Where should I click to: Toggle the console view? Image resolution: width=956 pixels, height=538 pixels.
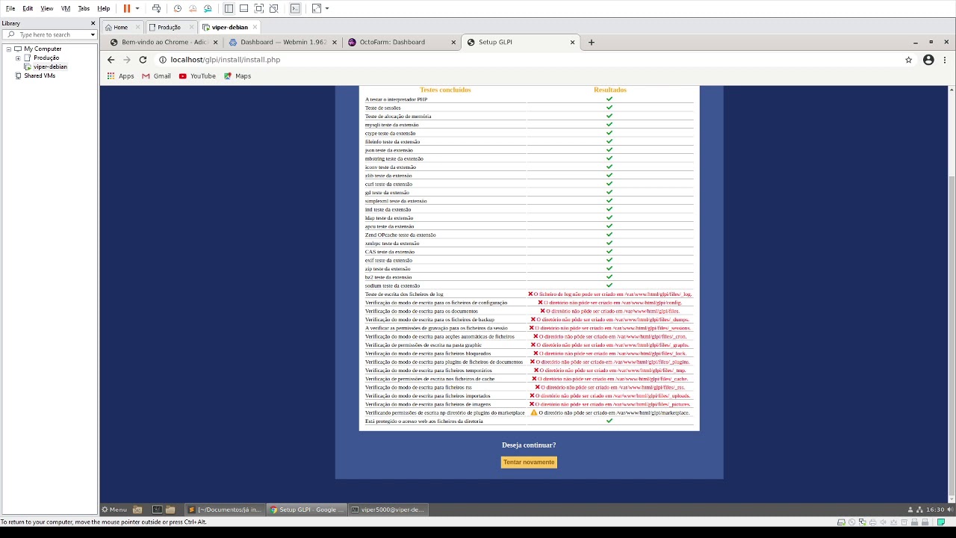pyautogui.click(x=295, y=8)
